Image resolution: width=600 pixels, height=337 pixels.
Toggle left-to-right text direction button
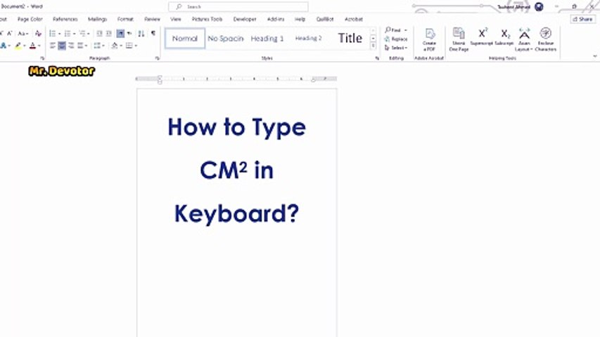120,34
